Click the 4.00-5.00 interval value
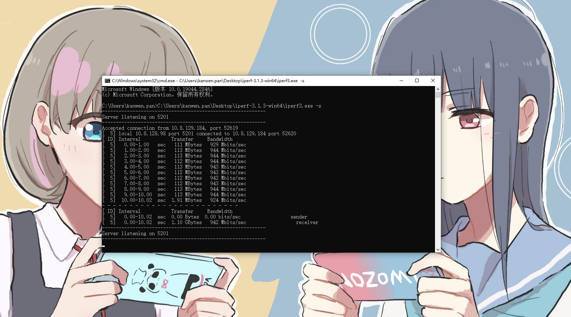571x317 pixels. click(x=137, y=167)
